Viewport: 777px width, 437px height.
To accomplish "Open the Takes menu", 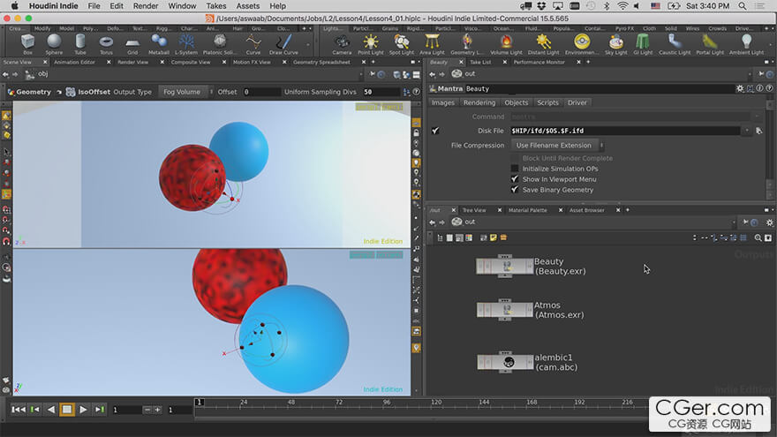I will [216, 6].
